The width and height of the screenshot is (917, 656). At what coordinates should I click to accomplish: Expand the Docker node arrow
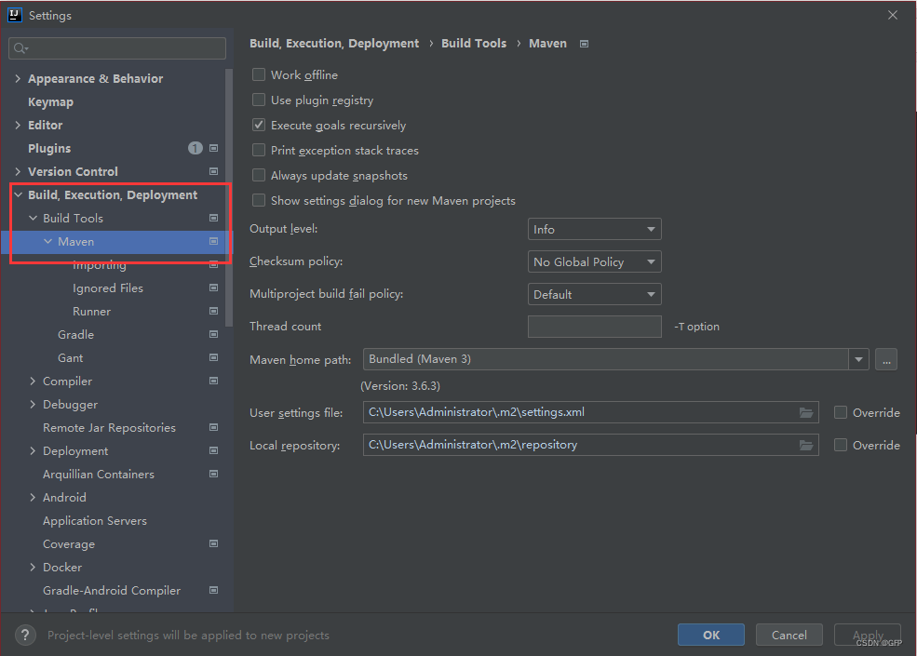point(33,567)
